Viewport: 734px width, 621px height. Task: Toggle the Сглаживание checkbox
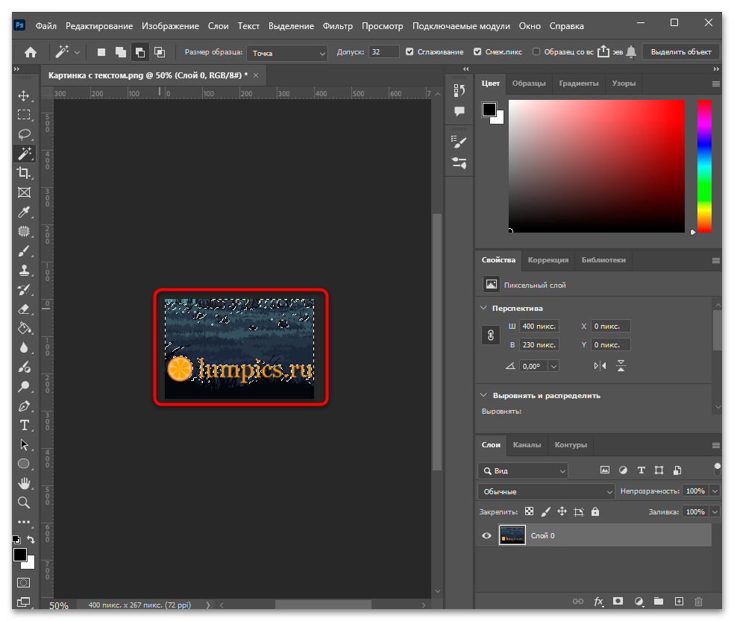pos(410,52)
